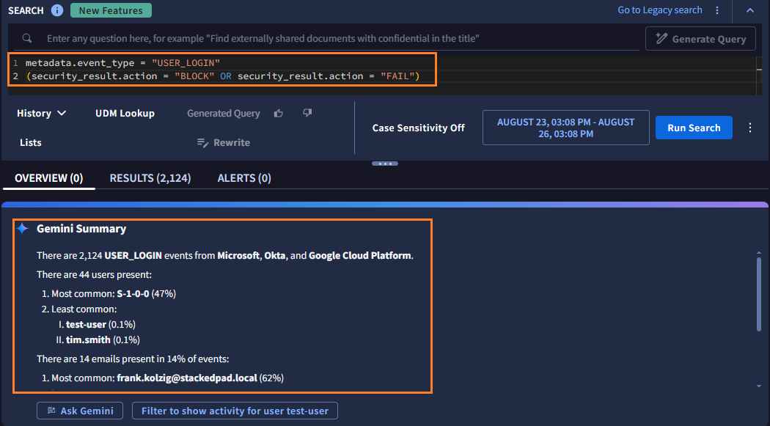The height and width of the screenshot is (426, 770).
Task: Toggle Case Sensitivity Off setting
Action: point(418,128)
